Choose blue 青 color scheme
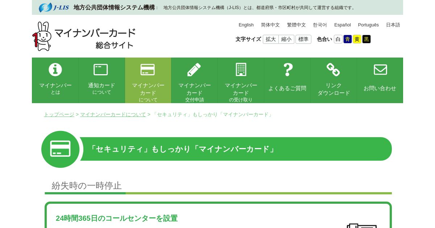 pos(348,39)
